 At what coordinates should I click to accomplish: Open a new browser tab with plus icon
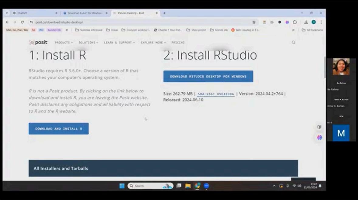(164, 13)
